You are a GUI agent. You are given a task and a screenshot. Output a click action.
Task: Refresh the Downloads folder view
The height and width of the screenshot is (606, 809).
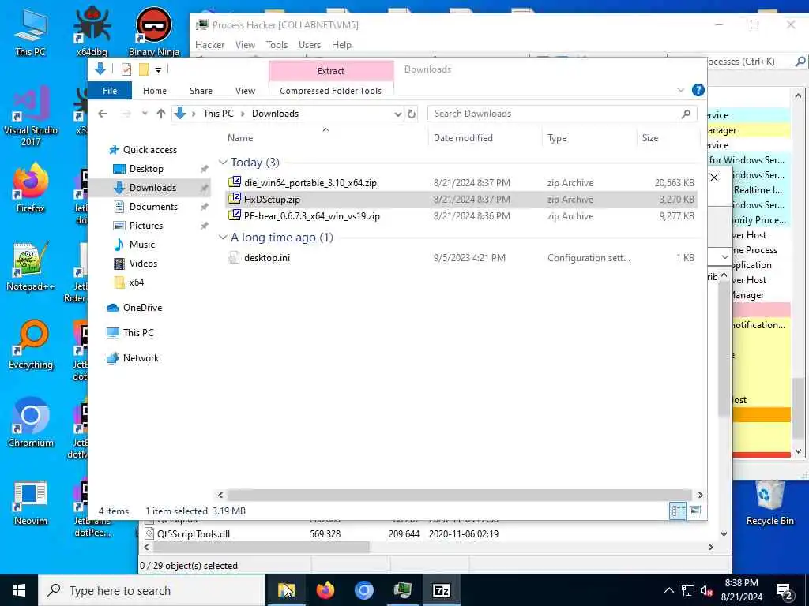pyautogui.click(x=412, y=114)
